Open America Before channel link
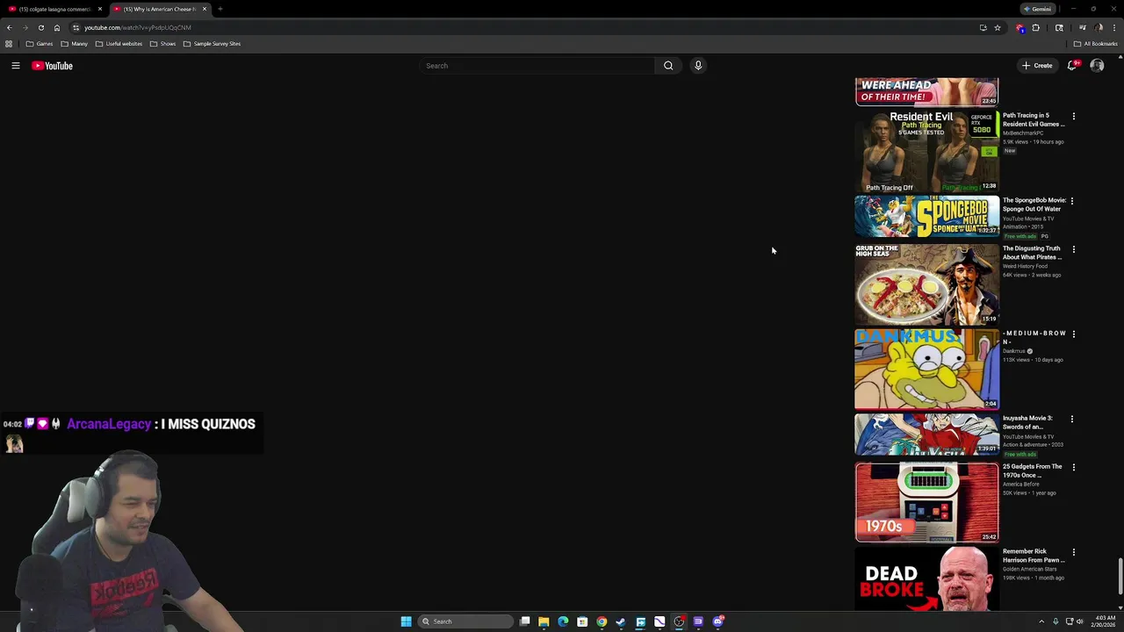This screenshot has width=1124, height=632. pos(1021,485)
